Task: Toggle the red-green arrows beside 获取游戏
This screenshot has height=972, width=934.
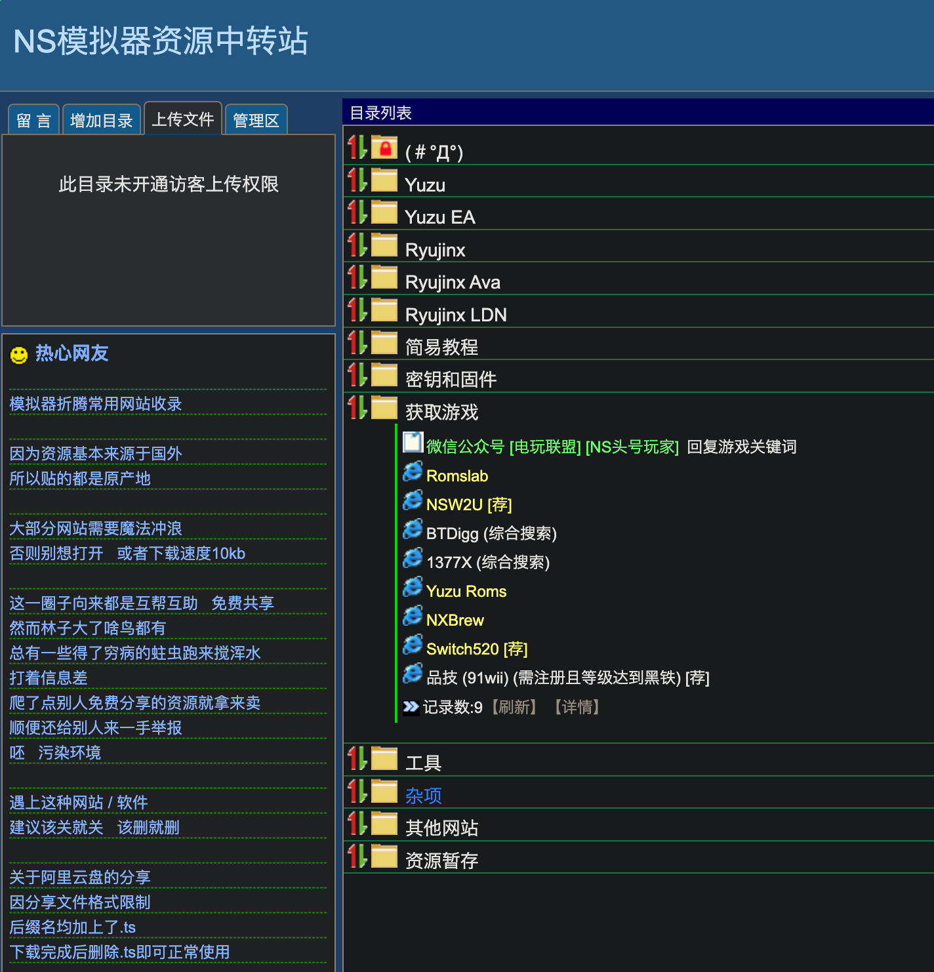Action: point(359,407)
